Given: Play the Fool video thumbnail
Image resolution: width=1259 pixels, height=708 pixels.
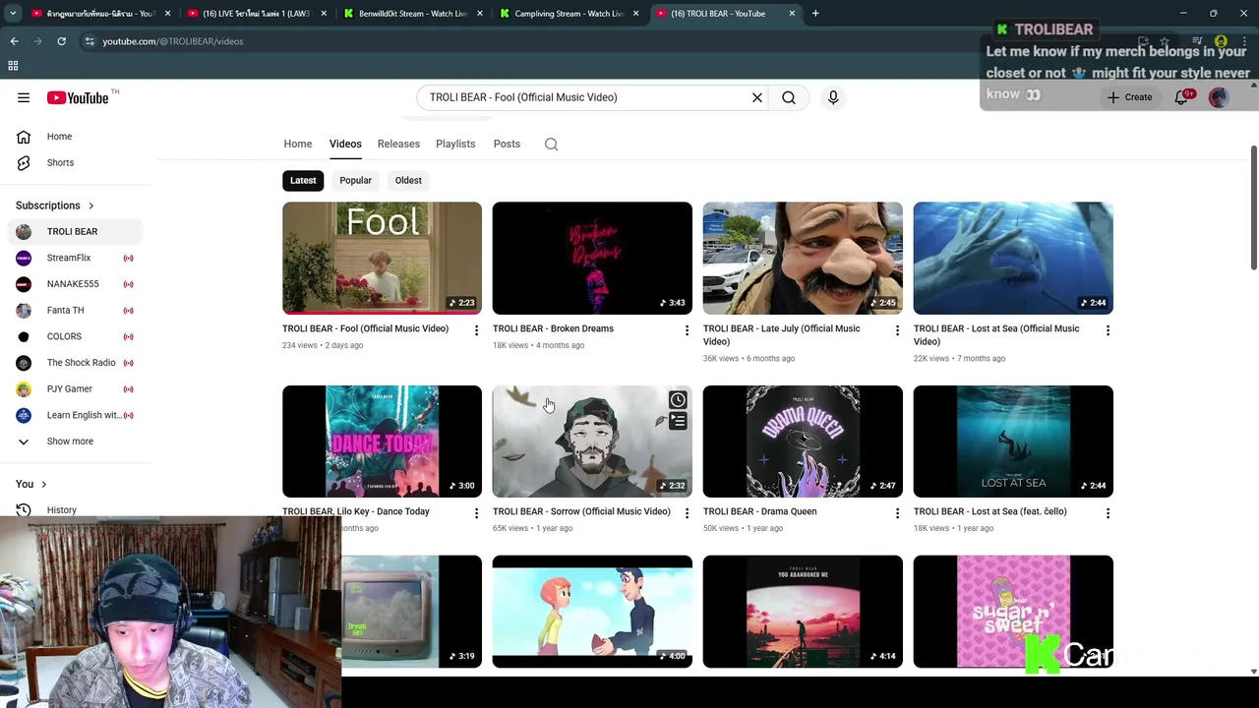Looking at the screenshot, I should click(382, 258).
